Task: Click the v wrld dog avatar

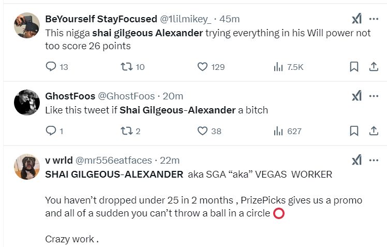Action: 27,166
